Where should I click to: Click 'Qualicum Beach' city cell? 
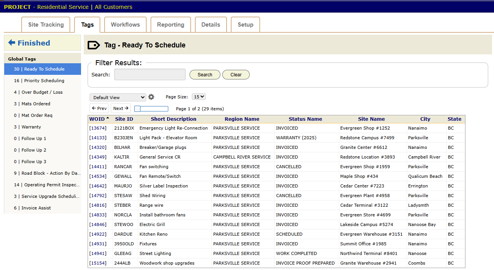pyautogui.click(x=425, y=176)
